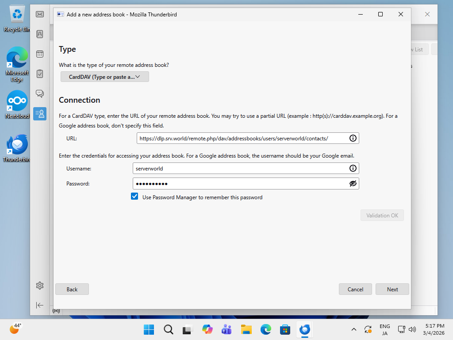Open Address Book space in sidebar
This screenshot has height=340, width=453.
pyautogui.click(x=40, y=34)
